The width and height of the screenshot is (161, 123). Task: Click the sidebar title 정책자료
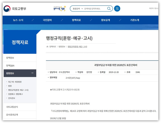20,42
